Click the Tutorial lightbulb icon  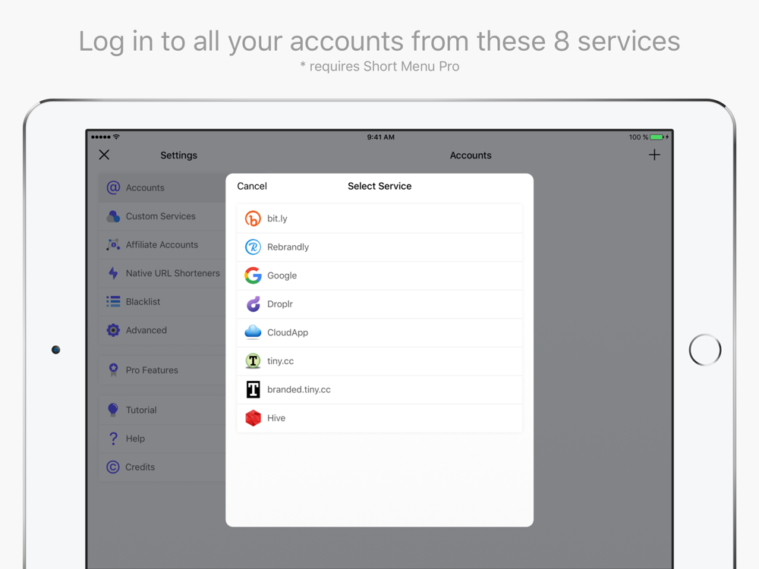click(113, 410)
